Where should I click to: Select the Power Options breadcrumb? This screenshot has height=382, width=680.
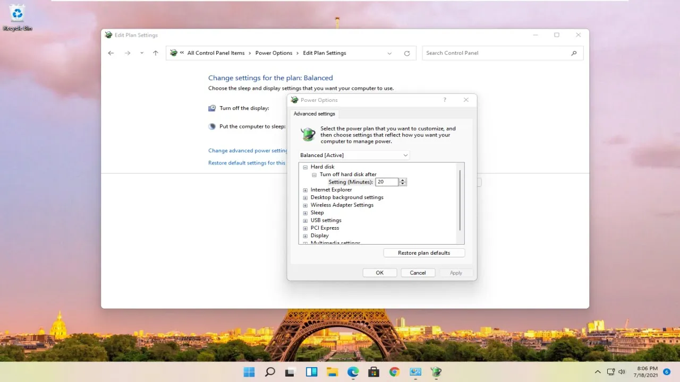pyautogui.click(x=274, y=53)
